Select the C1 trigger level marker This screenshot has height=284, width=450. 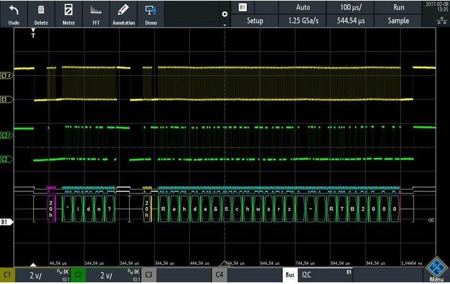[x=6, y=76]
